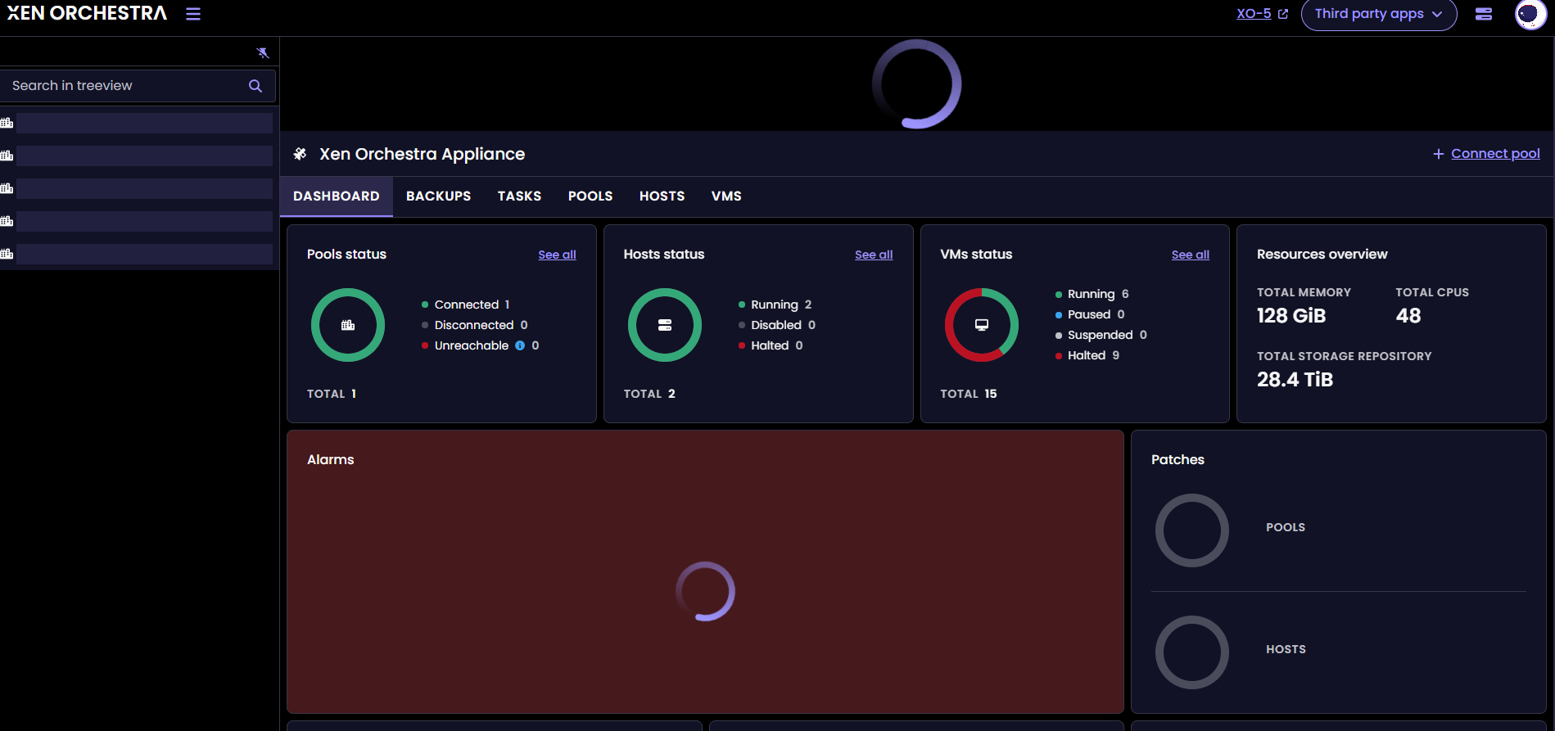This screenshot has height=731, width=1555.
Task: Go to the VMs tab
Action: click(726, 196)
